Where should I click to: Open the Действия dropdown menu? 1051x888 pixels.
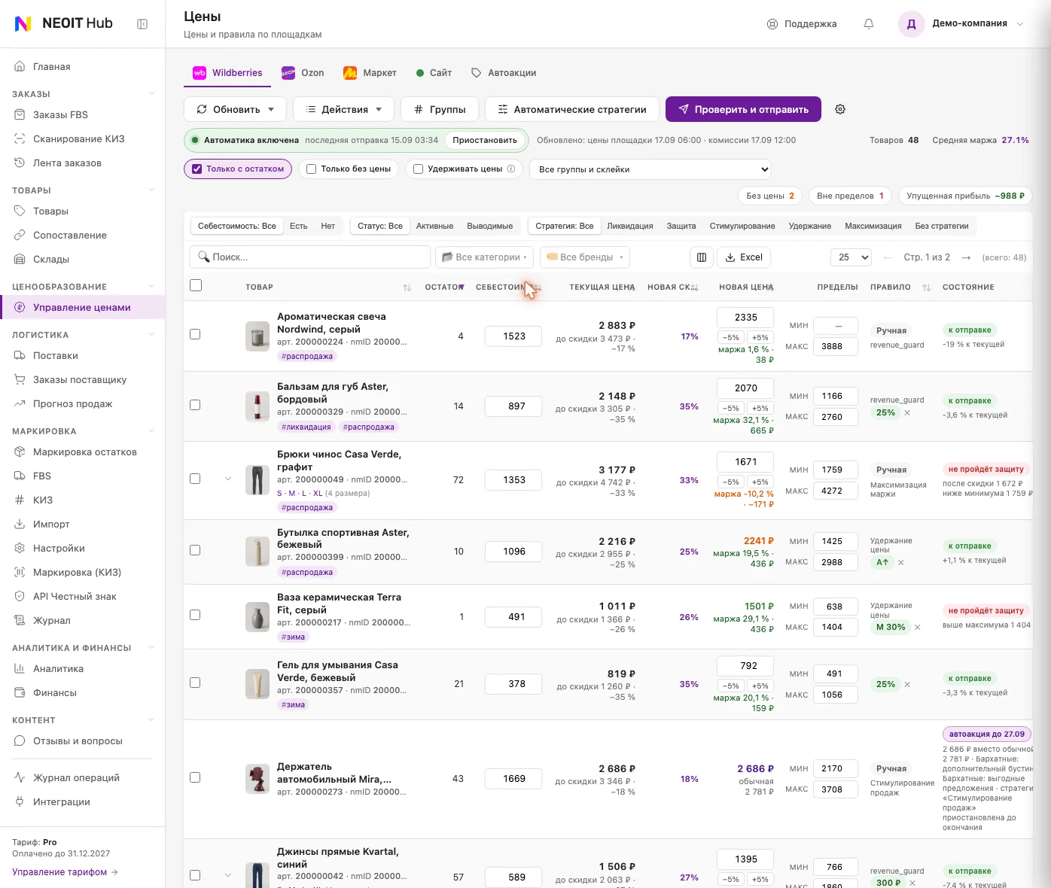point(343,110)
